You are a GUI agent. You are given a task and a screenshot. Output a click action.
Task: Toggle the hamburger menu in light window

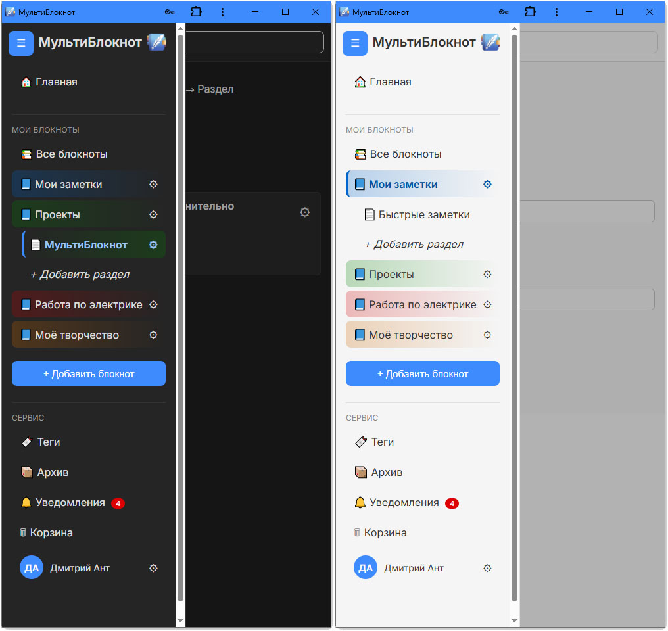[355, 43]
